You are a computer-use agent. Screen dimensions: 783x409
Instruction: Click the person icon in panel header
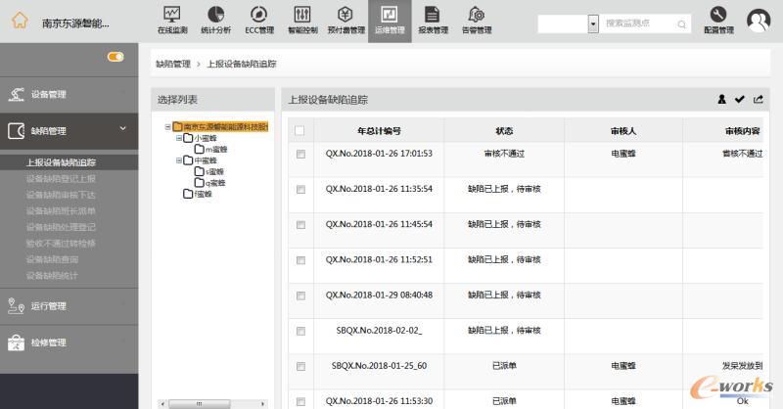click(x=721, y=99)
